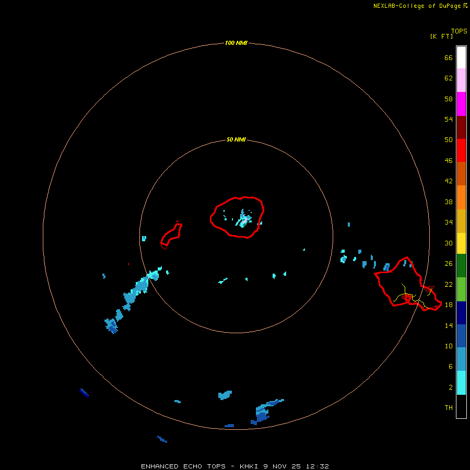Click legend value 18

(449, 305)
